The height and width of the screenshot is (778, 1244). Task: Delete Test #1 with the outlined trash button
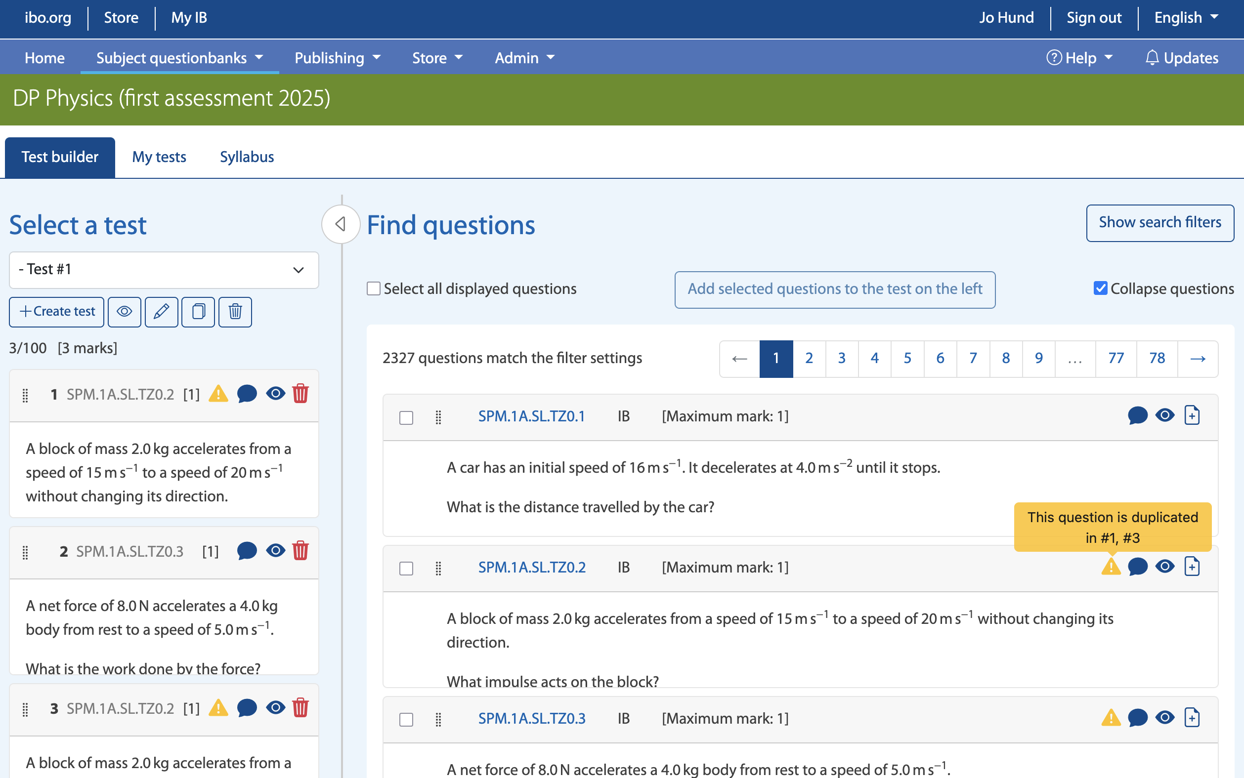pos(235,312)
